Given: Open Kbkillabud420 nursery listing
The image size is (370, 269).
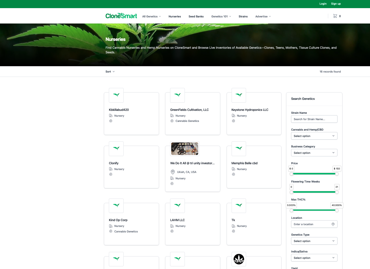Looking at the screenshot, I should 119,110.
